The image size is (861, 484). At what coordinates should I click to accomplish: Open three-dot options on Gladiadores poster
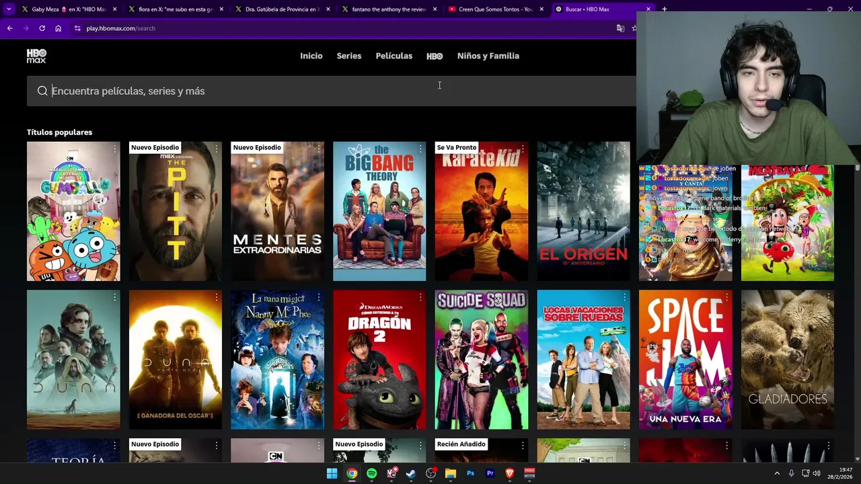click(x=829, y=296)
